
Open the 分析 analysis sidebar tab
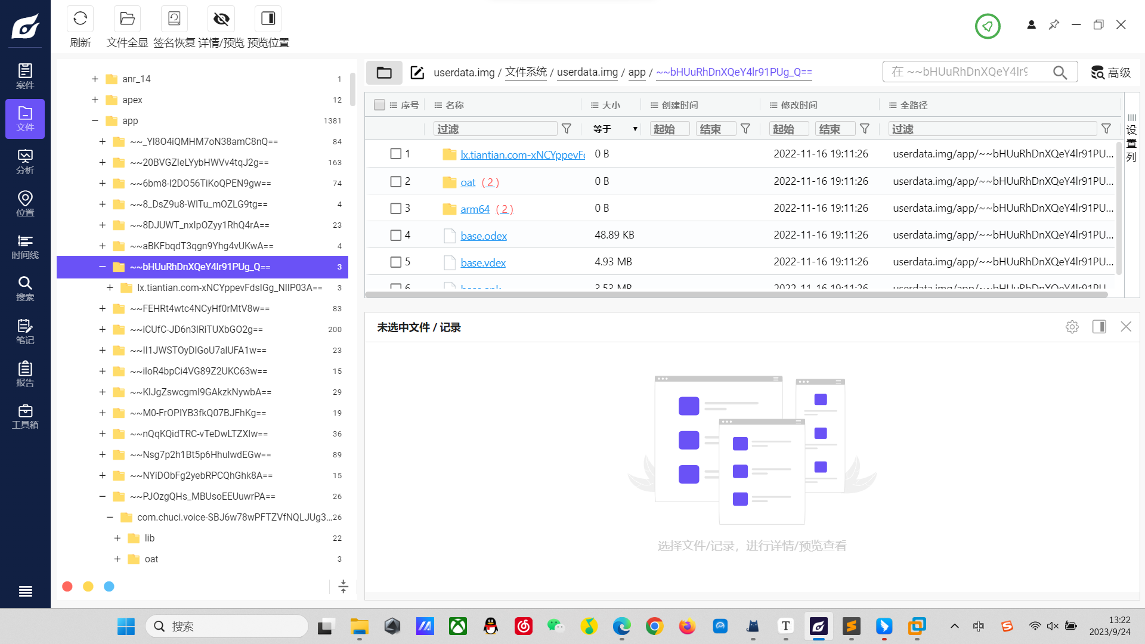click(x=25, y=162)
